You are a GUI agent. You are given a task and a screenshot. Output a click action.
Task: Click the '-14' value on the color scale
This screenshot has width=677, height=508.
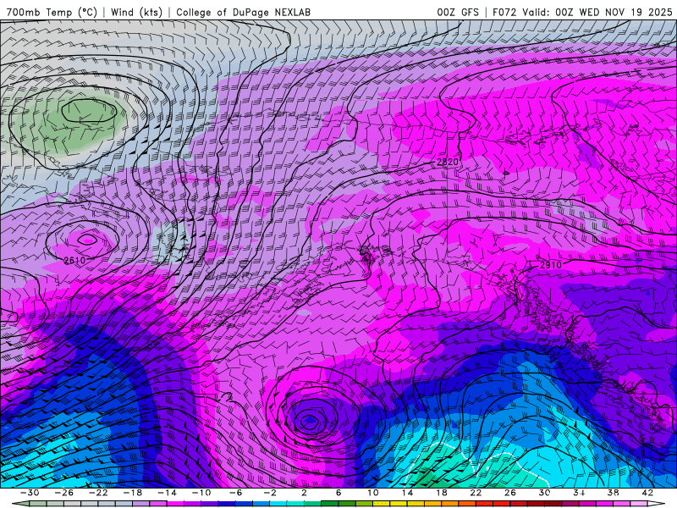click(x=167, y=493)
